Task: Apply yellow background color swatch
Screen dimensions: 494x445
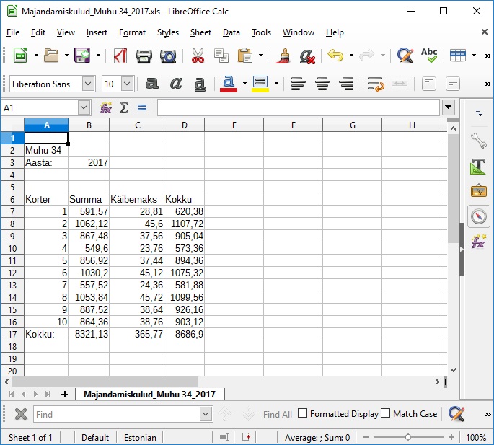Action: [260, 84]
